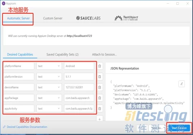
Task: Delete the deviceName capability row
Action: pos(100,87)
